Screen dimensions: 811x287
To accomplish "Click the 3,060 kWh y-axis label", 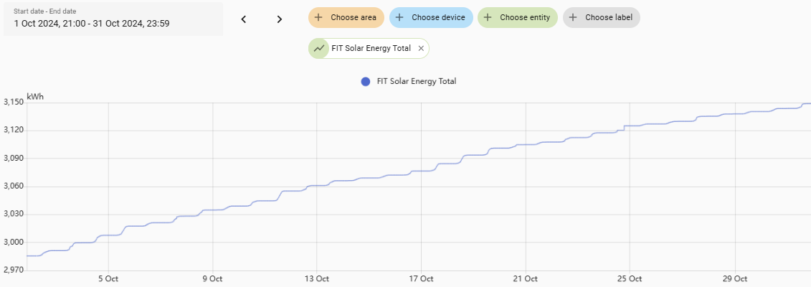I will (12, 187).
